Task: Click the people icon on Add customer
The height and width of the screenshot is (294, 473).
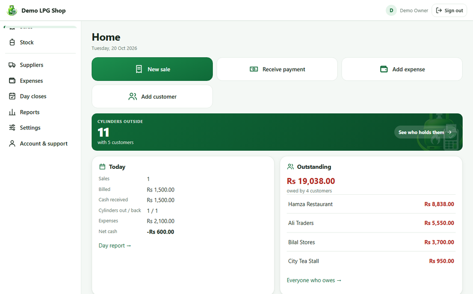Action: click(132, 96)
